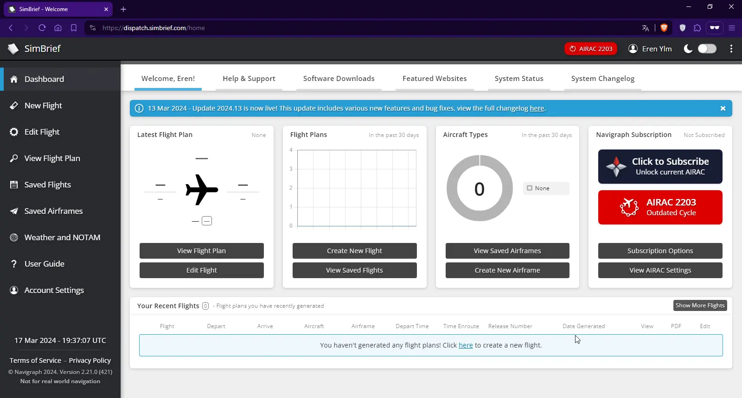Click the Eren Ylm user profile
This screenshot has width=742, height=398.
pyautogui.click(x=650, y=49)
